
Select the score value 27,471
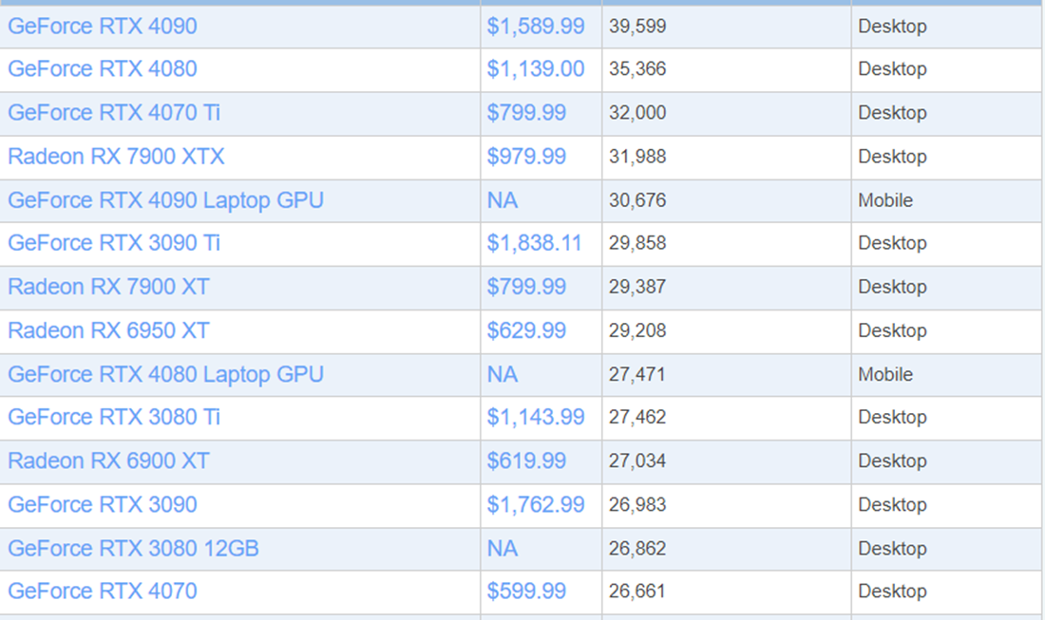click(637, 375)
